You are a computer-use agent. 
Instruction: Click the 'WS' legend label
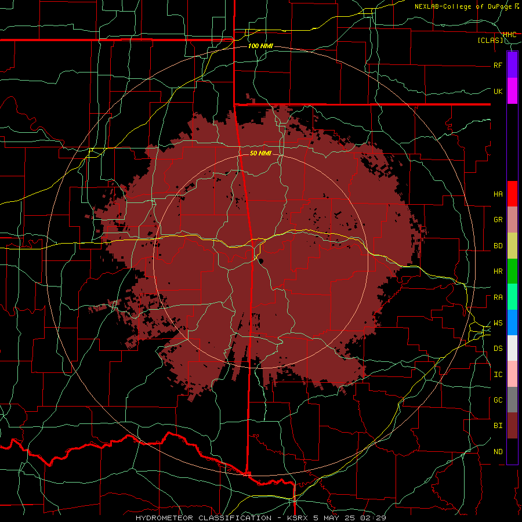click(x=498, y=323)
